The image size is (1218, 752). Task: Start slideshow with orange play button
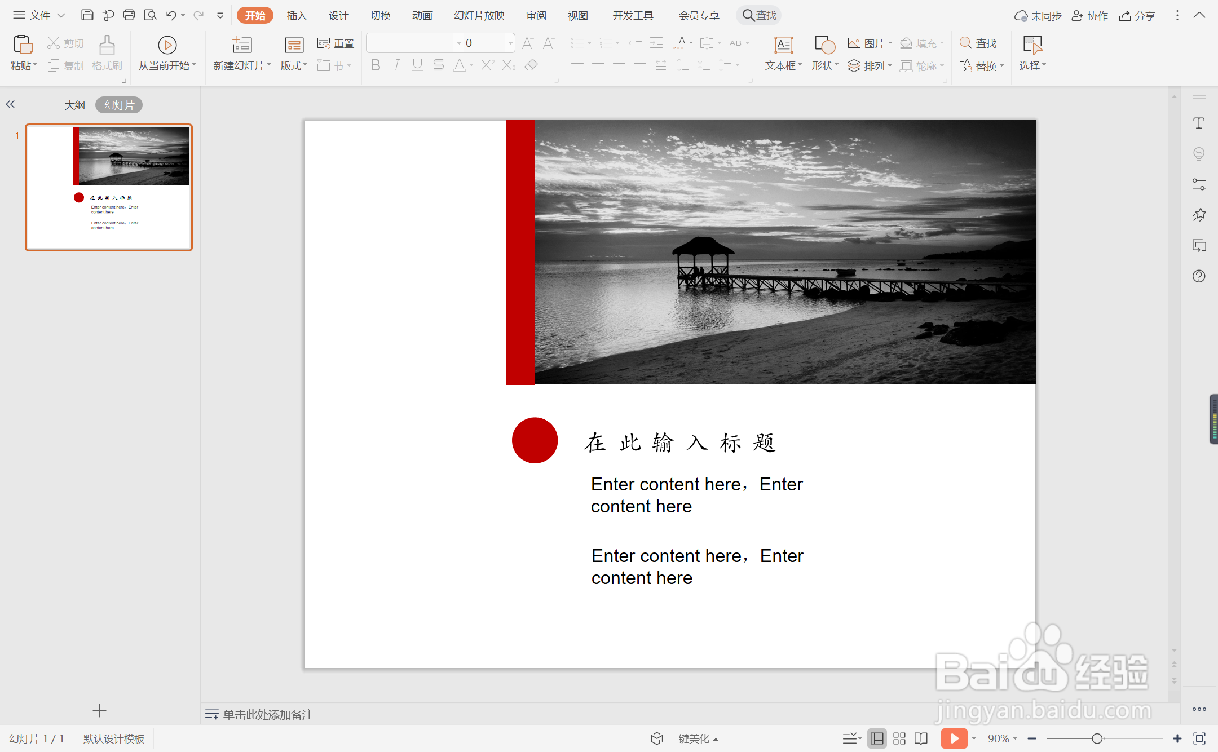pos(954,738)
